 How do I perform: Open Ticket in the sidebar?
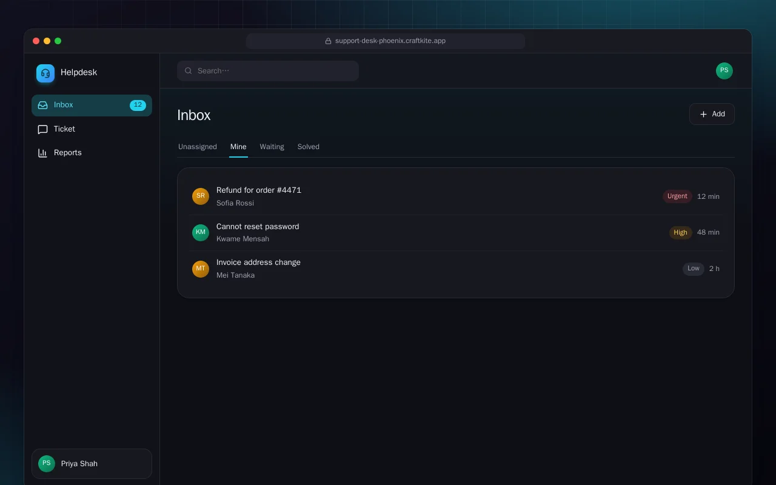click(x=92, y=129)
